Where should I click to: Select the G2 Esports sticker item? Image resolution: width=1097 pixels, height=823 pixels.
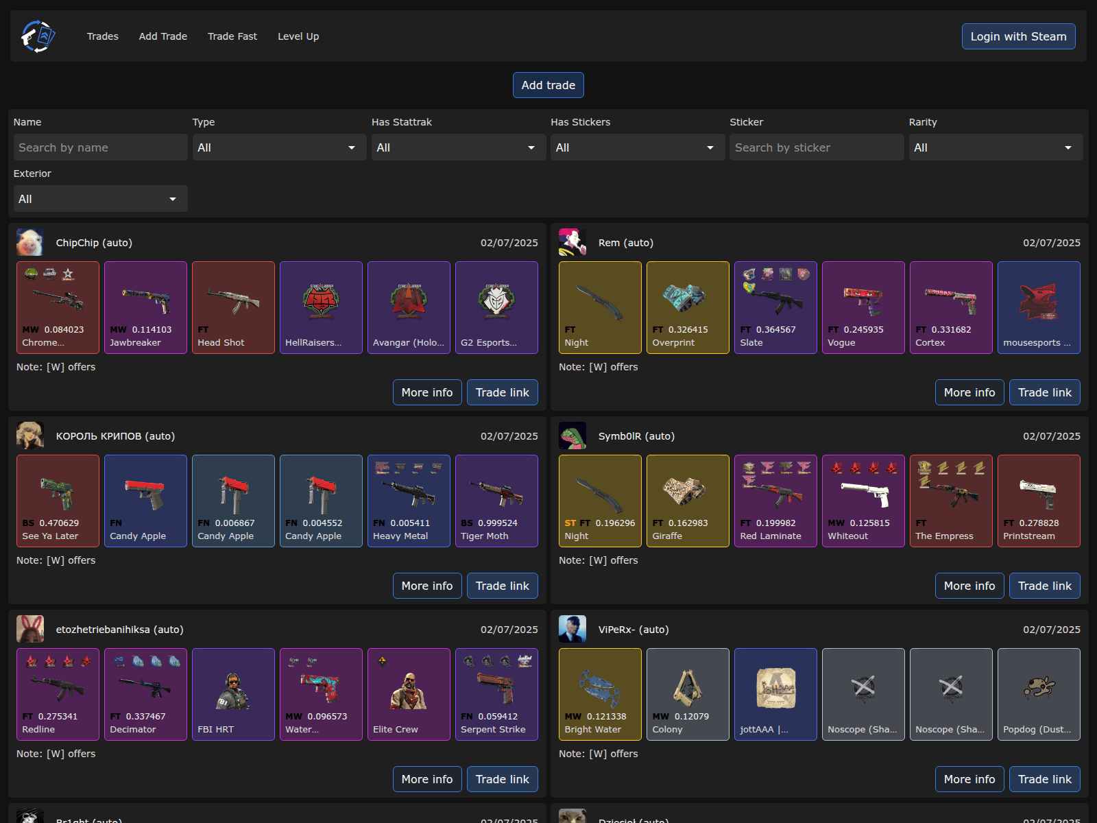point(496,307)
